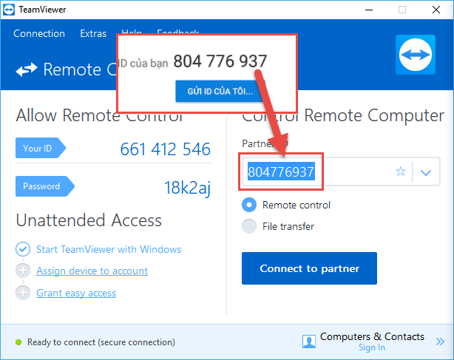Minimize the TeamViewer window
Viewport: 454px width, 360px height.
click(368, 10)
